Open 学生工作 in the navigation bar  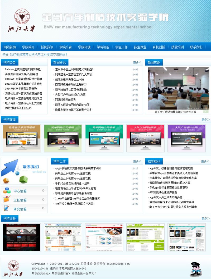tap(122, 47)
